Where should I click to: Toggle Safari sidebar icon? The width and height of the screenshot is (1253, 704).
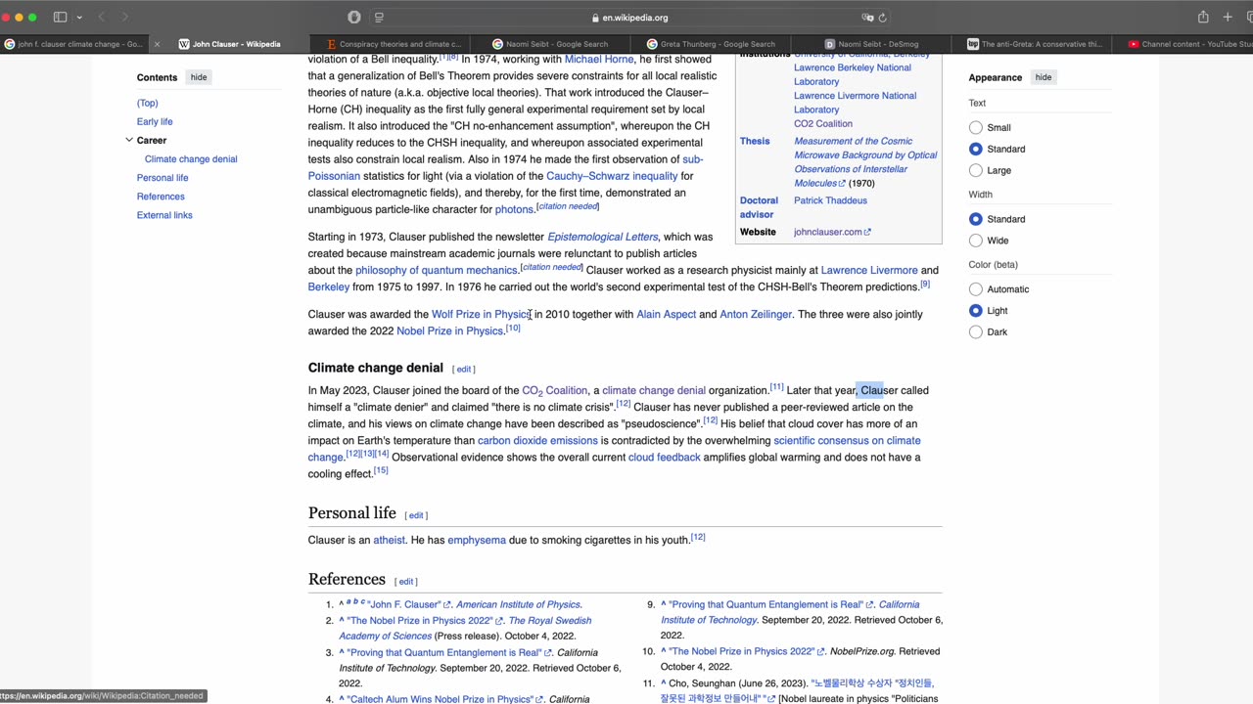click(60, 17)
